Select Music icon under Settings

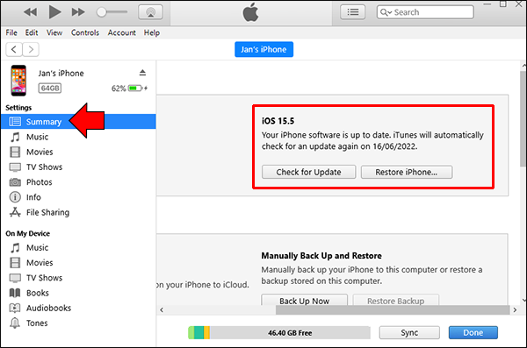coord(15,137)
